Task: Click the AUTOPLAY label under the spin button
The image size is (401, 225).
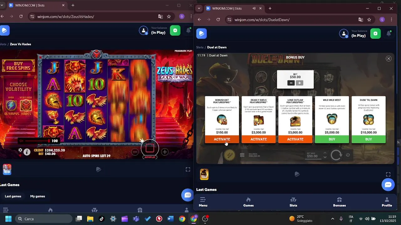Action: pos(150,157)
